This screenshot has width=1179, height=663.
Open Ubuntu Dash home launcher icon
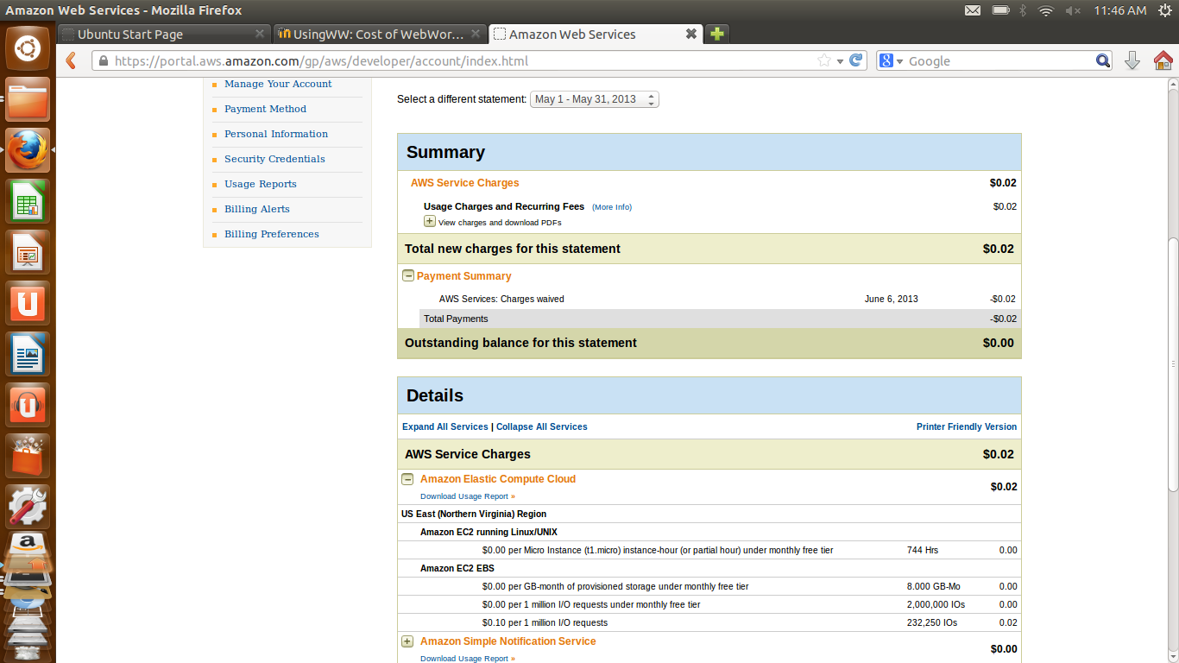point(28,47)
